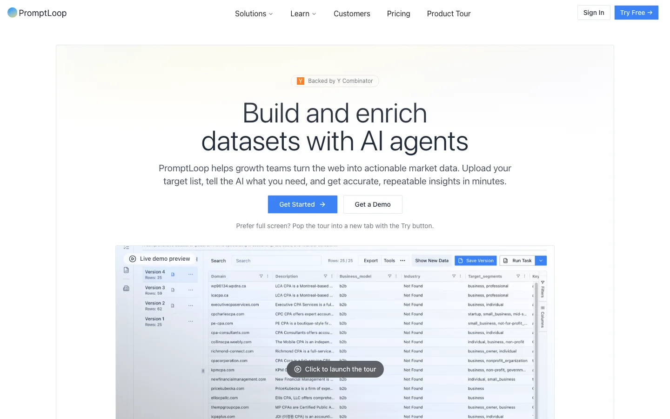Image resolution: width=670 pixels, height=419 pixels.
Task: Click the thempgroupcpa.com domain cell
Action: click(230, 407)
